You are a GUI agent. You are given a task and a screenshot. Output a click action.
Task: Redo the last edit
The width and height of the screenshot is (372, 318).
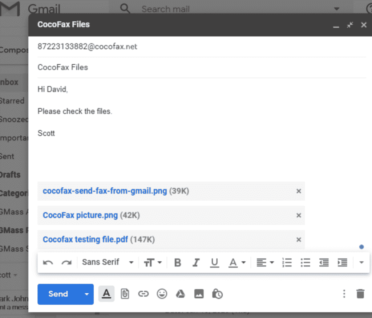click(x=66, y=262)
